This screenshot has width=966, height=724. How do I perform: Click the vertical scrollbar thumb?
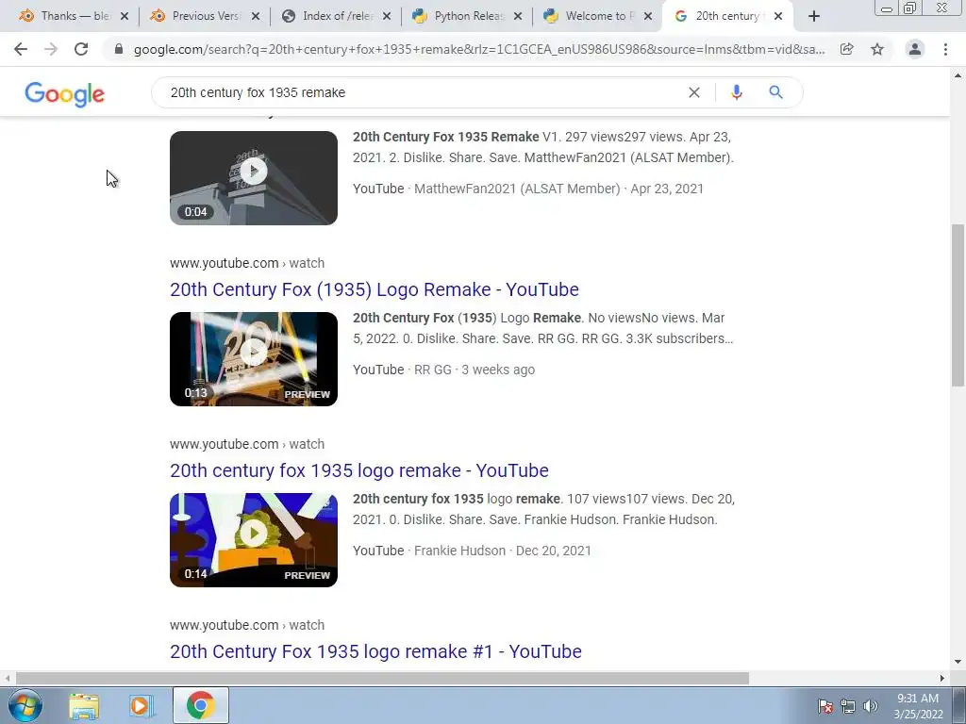958,305
